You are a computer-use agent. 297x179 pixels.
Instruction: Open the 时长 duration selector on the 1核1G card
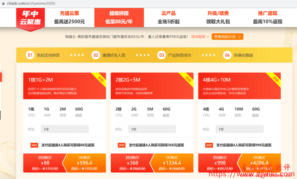point(65,129)
